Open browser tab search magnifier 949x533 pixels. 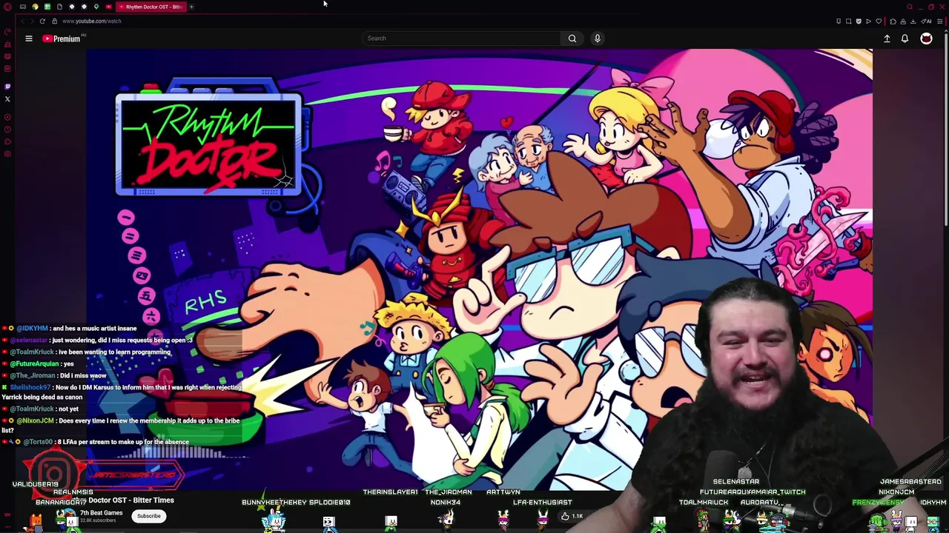[910, 7]
